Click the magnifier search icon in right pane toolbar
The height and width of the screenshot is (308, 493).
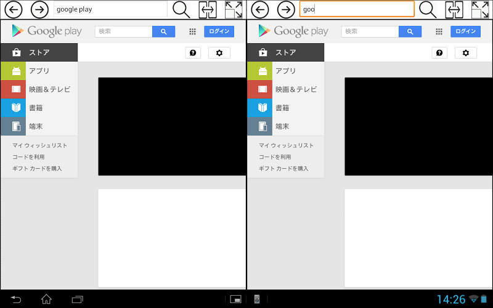pyautogui.click(x=428, y=10)
